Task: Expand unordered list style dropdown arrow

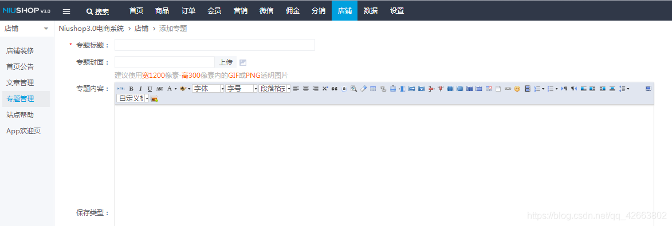Action: tap(557, 89)
